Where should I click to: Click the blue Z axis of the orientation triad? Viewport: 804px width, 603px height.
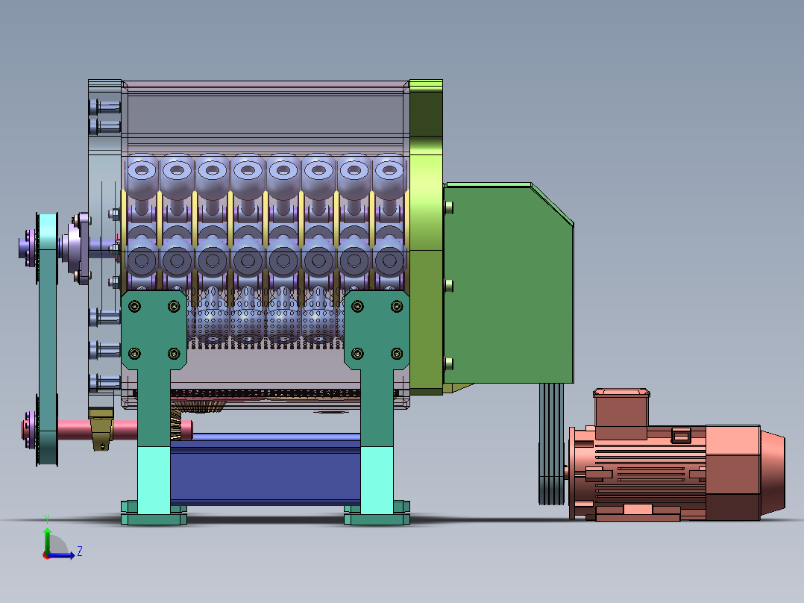(x=62, y=555)
